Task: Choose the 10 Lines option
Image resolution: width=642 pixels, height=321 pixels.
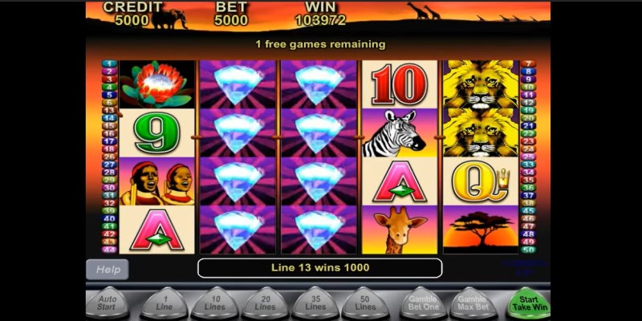Action: (214, 303)
